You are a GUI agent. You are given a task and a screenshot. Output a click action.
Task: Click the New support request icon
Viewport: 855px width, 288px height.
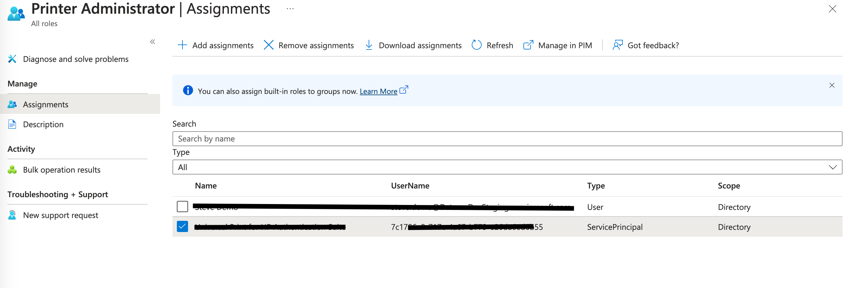tap(12, 215)
